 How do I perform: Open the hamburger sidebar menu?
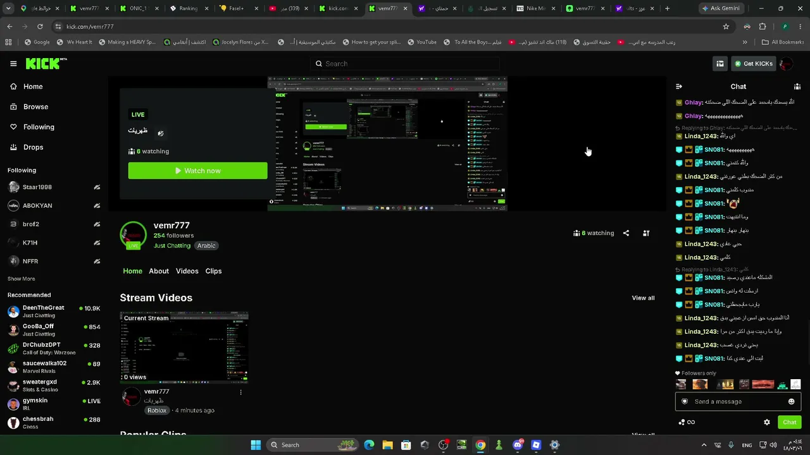pyautogui.click(x=13, y=64)
